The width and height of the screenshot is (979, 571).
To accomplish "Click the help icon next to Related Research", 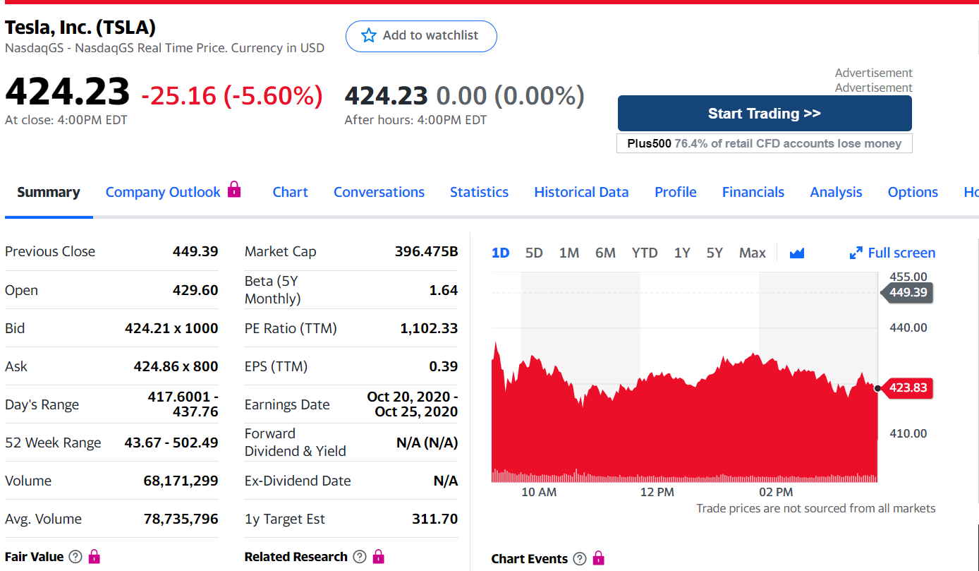I will click(x=359, y=557).
